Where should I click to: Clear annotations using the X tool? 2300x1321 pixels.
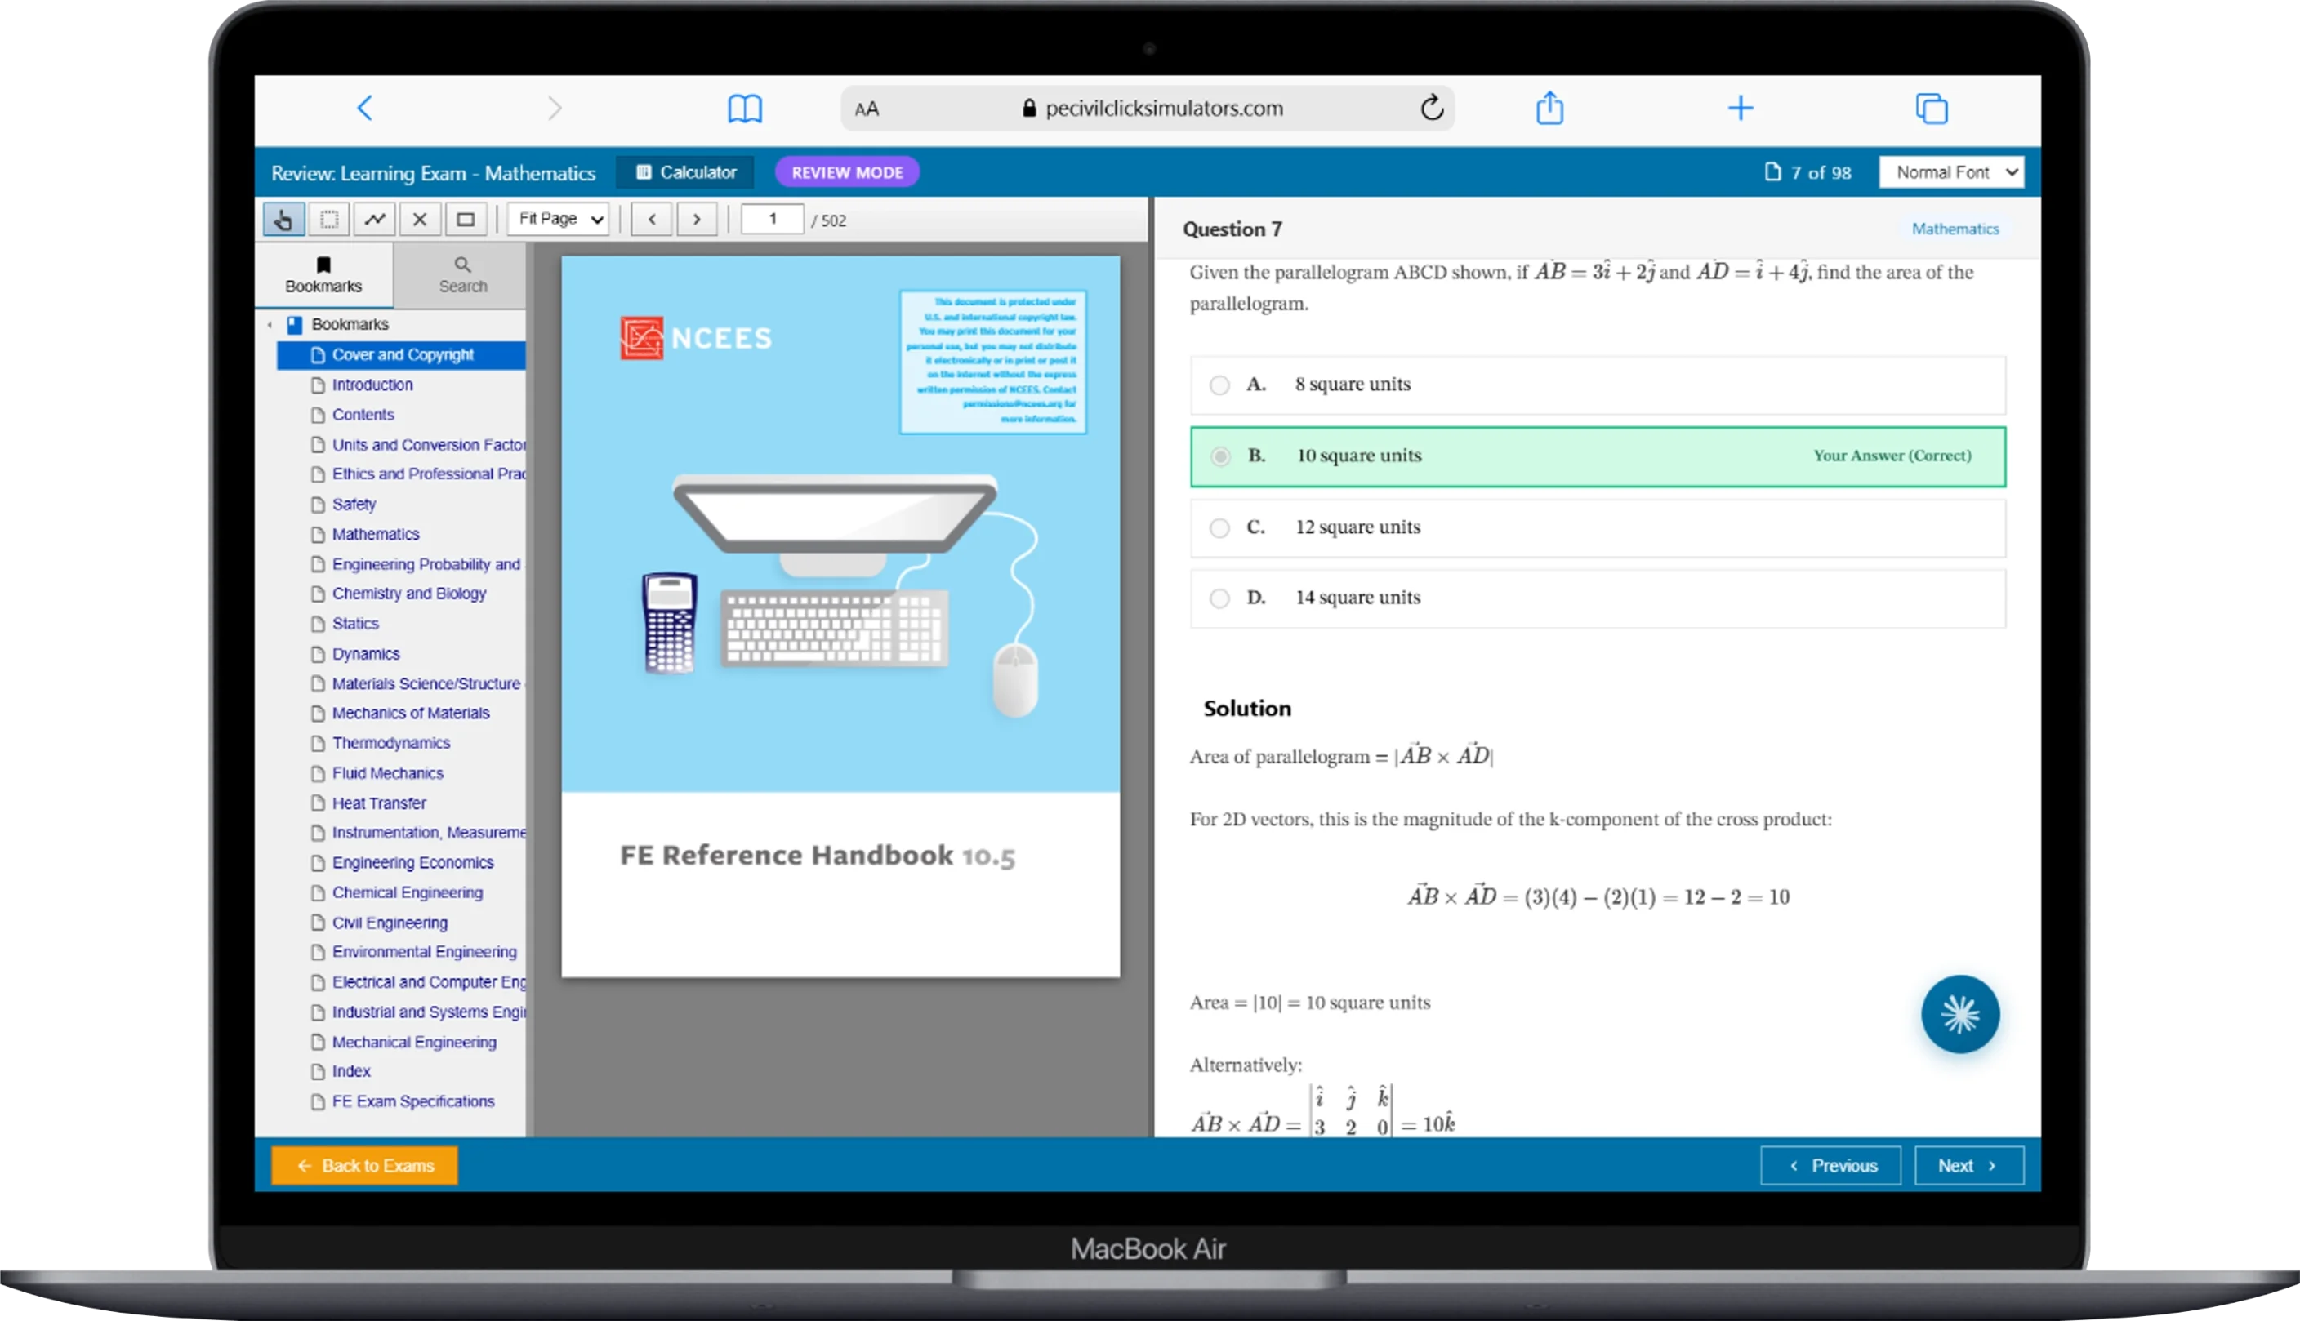tap(419, 219)
